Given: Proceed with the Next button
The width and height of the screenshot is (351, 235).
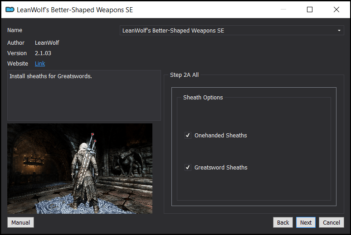Looking at the screenshot, I should pyautogui.click(x=306, y=222).
